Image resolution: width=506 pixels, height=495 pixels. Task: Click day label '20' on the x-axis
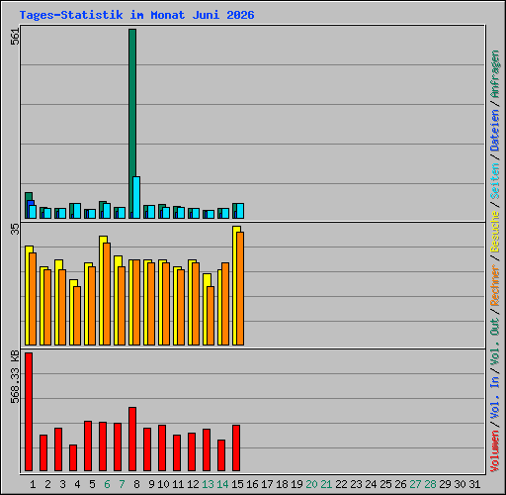click(x=311, y=484)
